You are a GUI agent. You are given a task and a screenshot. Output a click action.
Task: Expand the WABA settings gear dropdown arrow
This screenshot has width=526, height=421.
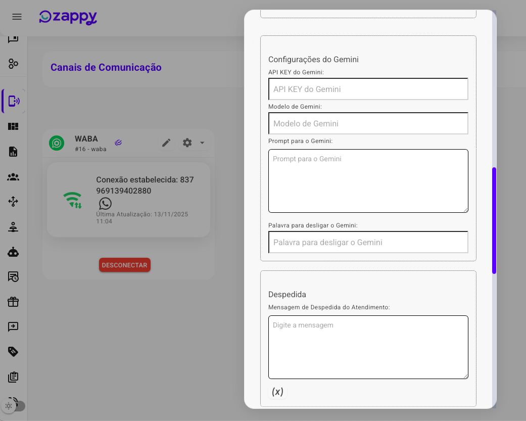202,143
